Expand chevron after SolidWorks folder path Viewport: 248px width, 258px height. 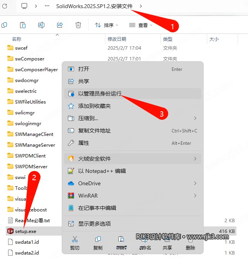140,6
